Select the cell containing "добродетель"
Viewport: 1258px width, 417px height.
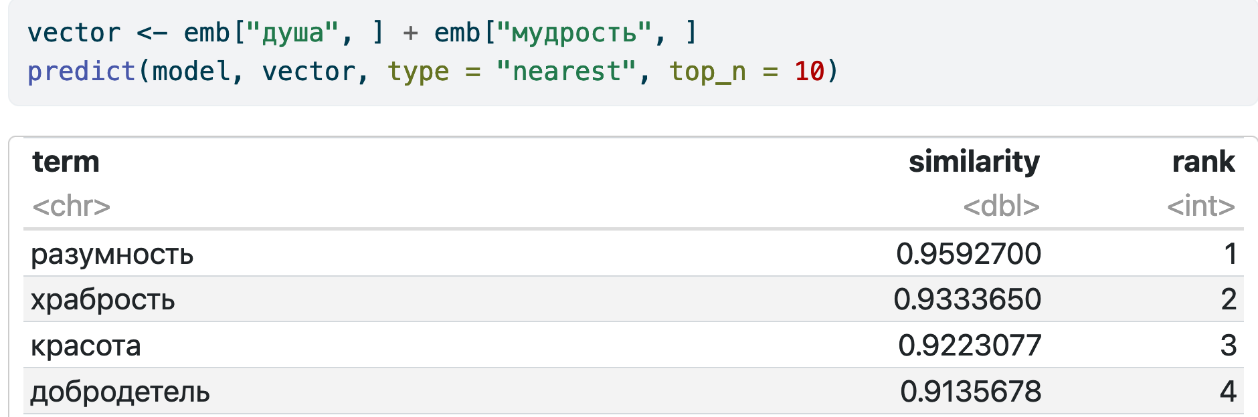120,392
